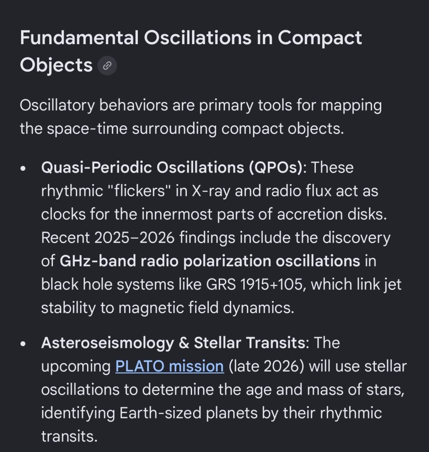The height and width of the screenshot is (452, 429).
Task: Click the 'Oscillatory behaviors are primary tools' sentence
Action: click(201, 106)
